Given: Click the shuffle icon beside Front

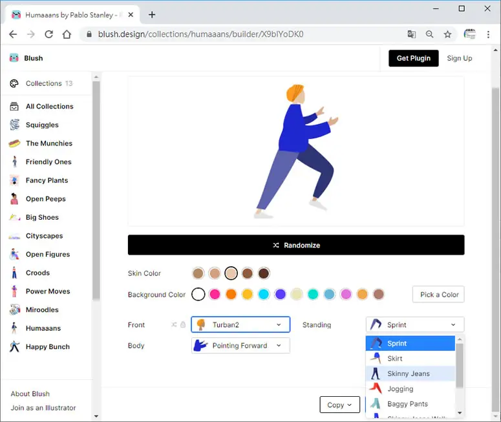Looking at the screenshot, I should tap(174, 324).
